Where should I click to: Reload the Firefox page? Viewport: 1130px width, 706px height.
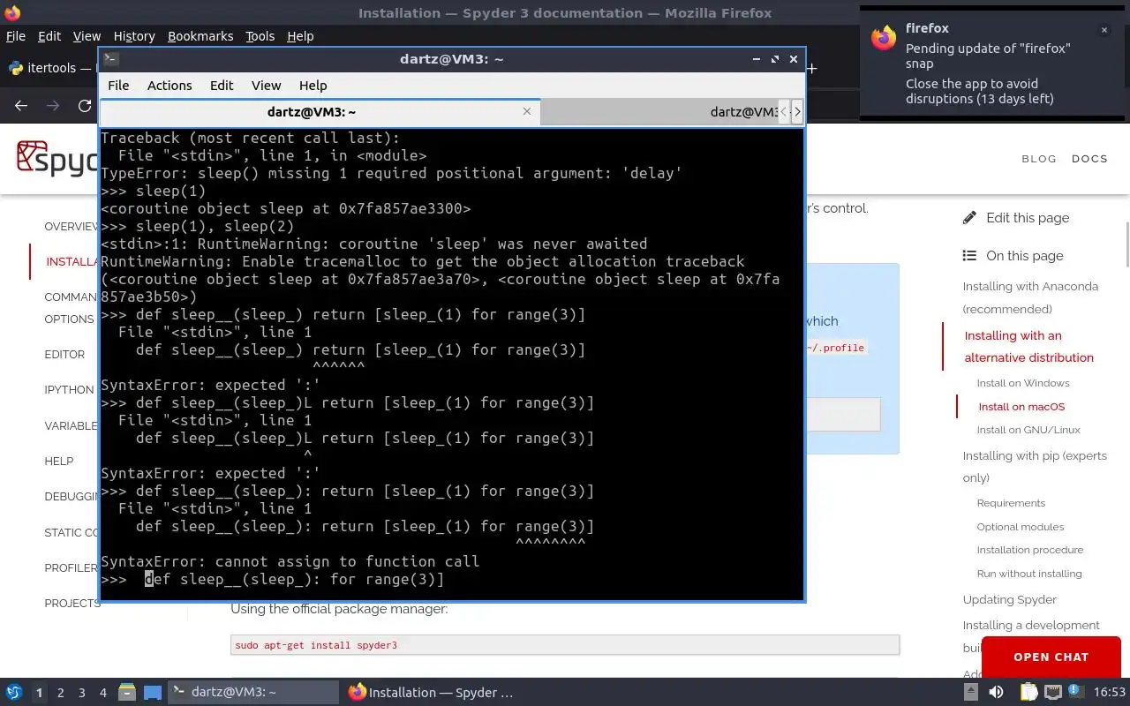85,105
